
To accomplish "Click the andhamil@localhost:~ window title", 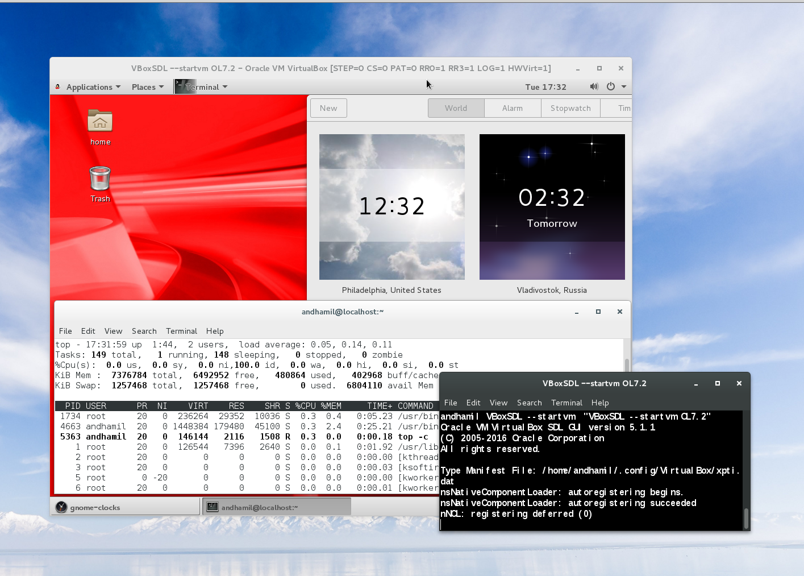I will 343,312.
